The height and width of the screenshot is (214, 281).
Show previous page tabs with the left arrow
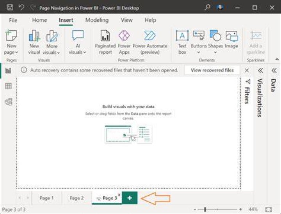pyautogui.click(x=20, y=198)
